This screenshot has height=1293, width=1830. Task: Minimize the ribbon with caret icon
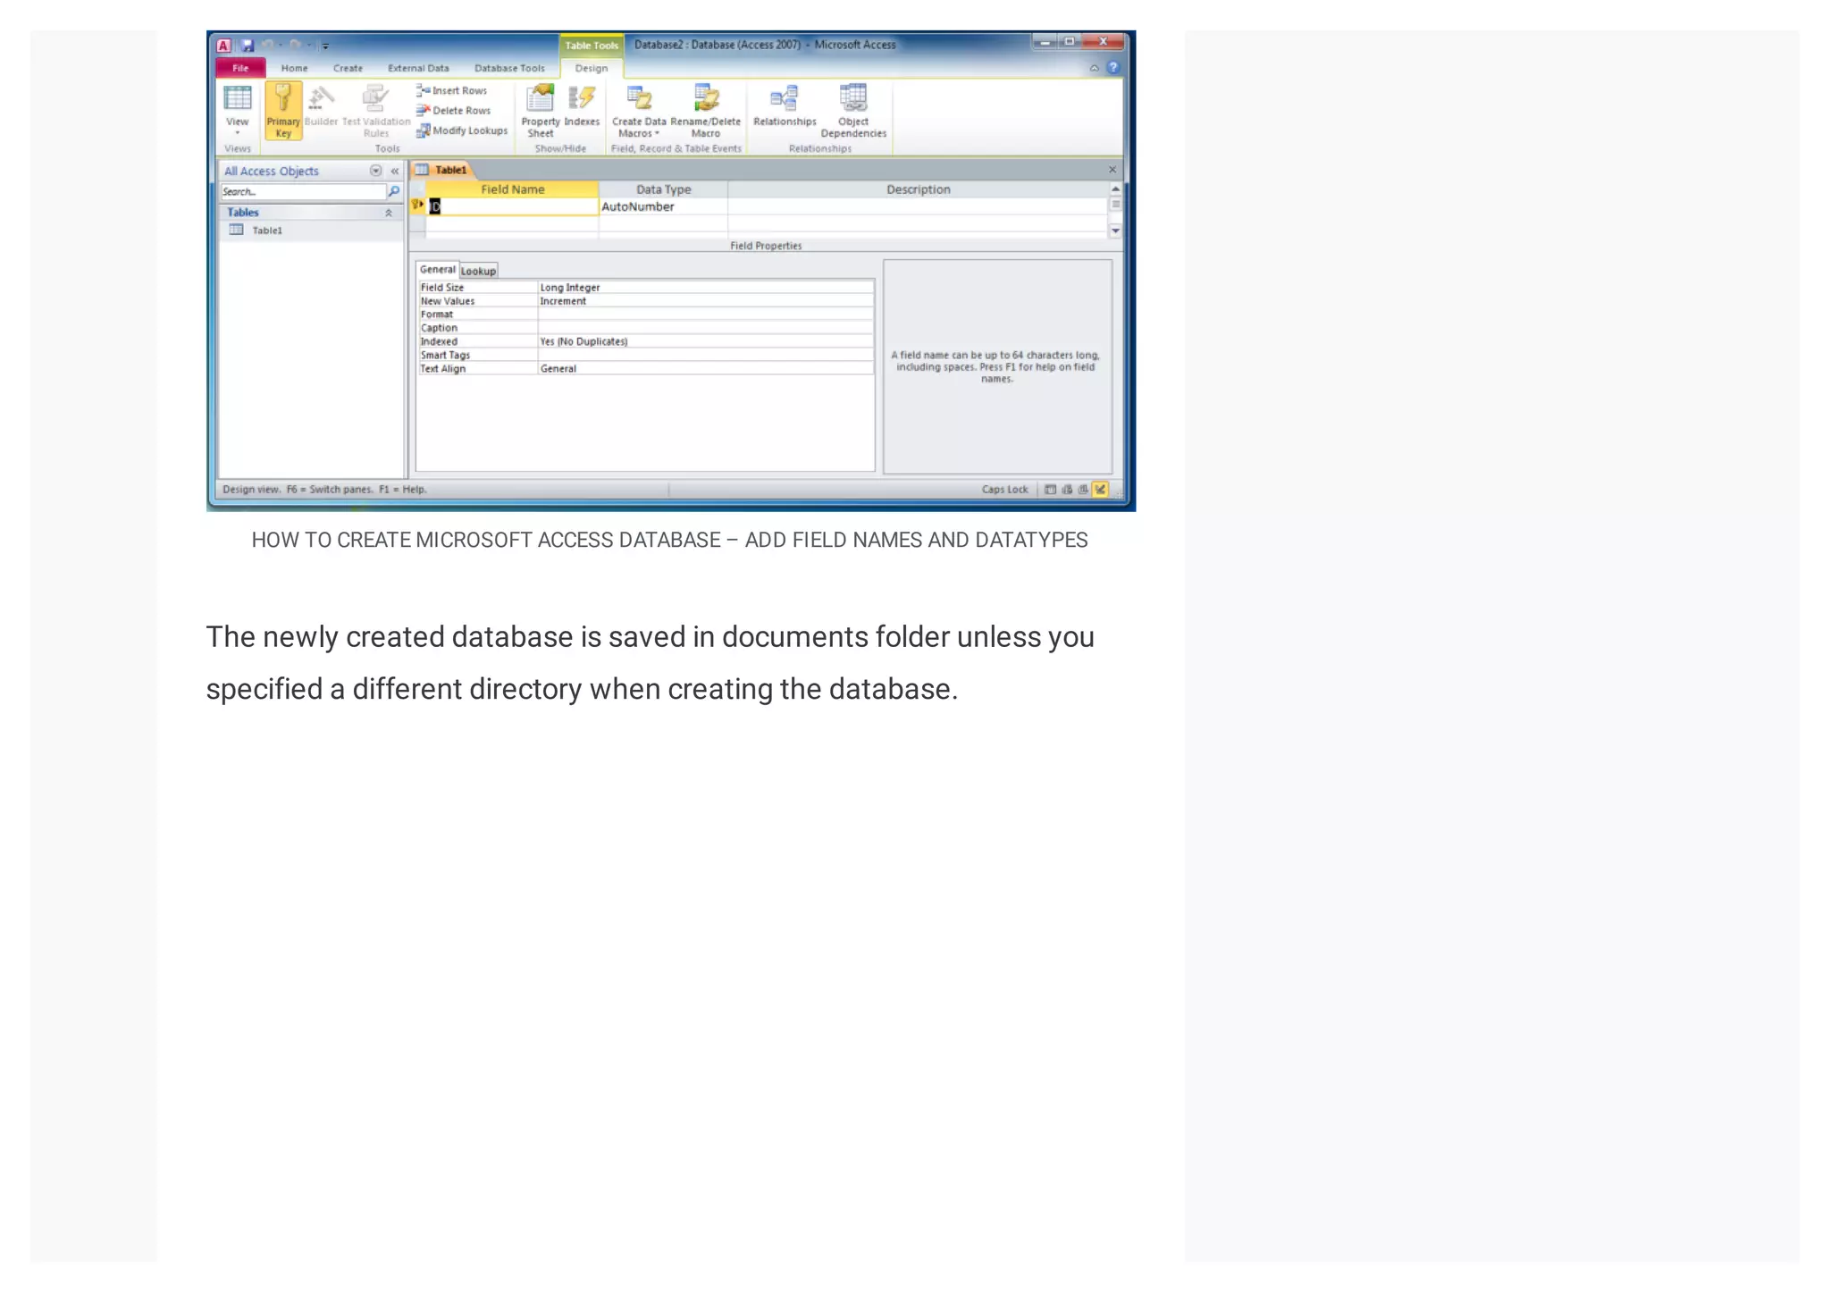coord(1095,68)
